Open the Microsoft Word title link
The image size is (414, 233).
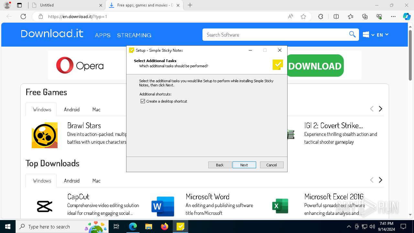tap(208, 197)
